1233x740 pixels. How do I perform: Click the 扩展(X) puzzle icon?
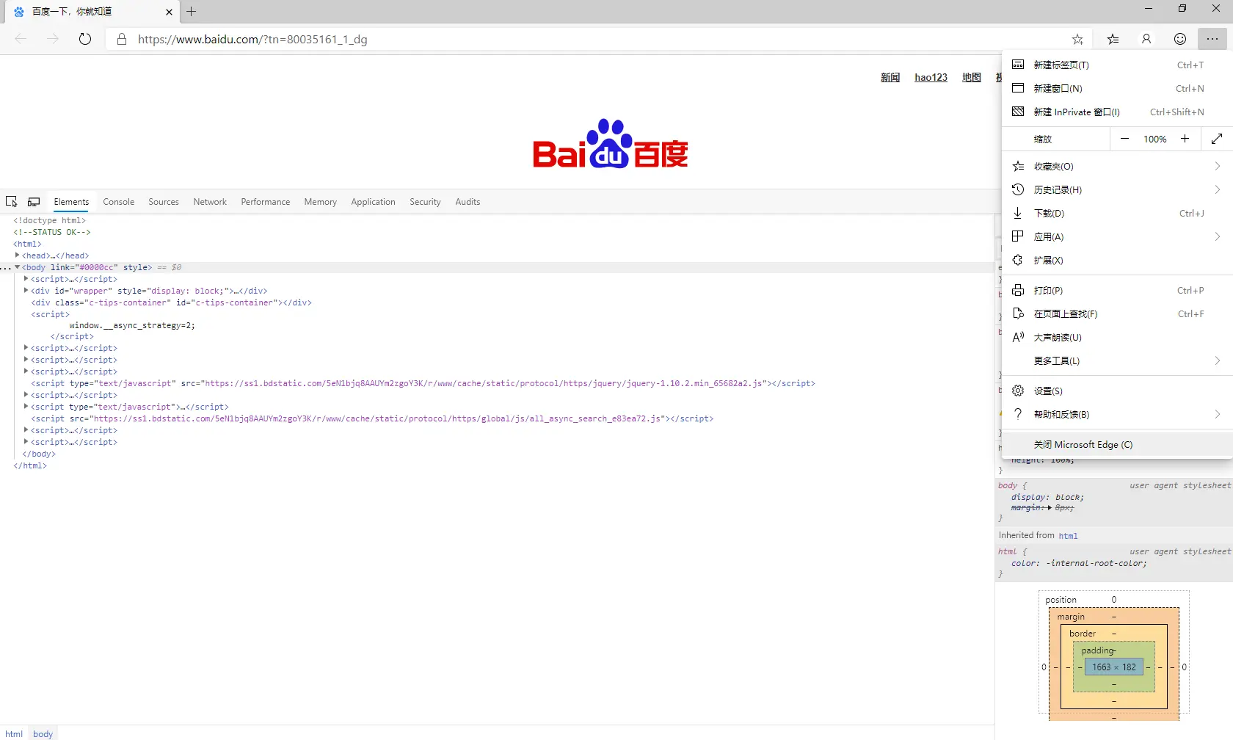[1018, 260]
